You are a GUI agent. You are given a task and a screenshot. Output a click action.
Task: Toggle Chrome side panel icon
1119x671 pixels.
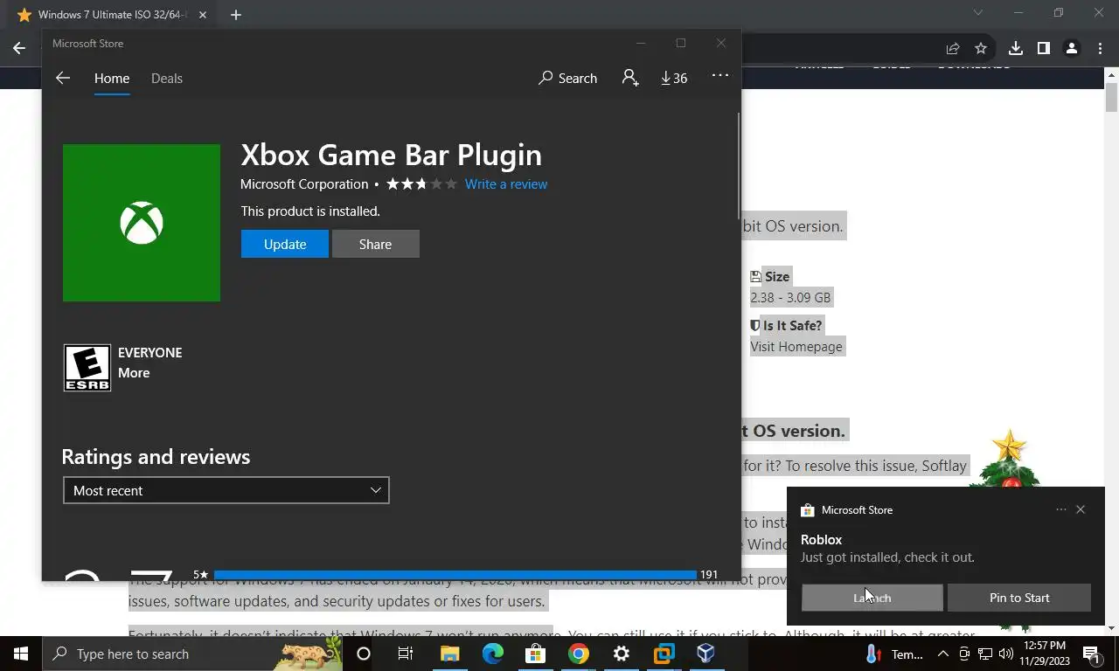(x=1044, y=49)
